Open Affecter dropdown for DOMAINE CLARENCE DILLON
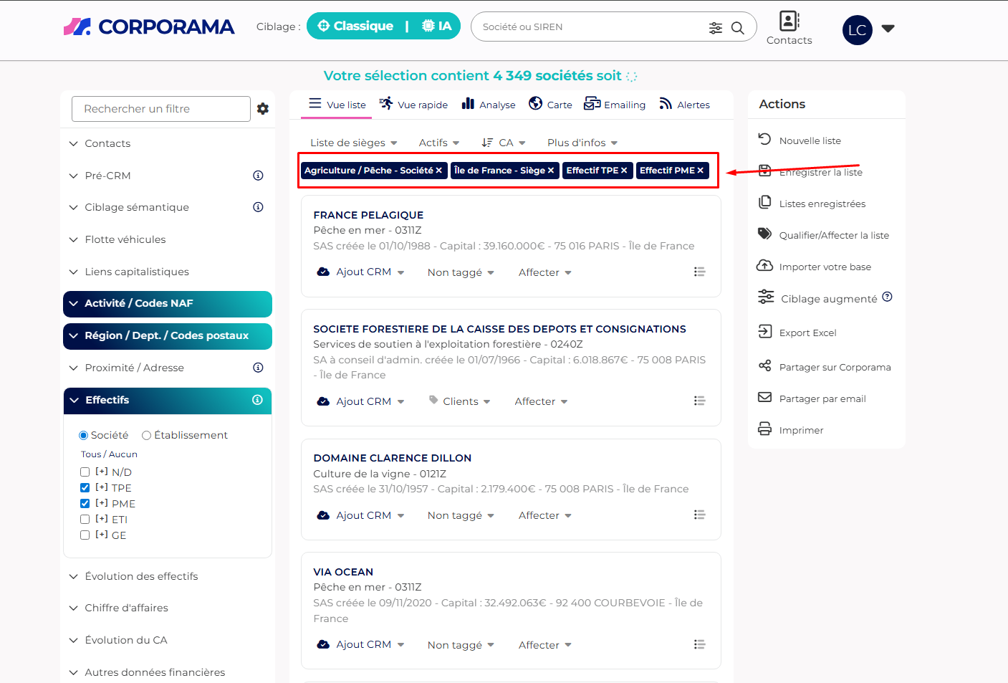This screenshot has height=683, width=1008. coord(544,515)
